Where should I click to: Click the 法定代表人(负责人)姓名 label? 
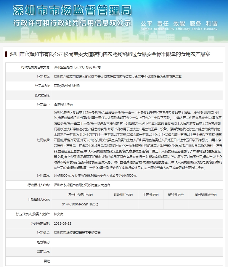pos(33,214)
